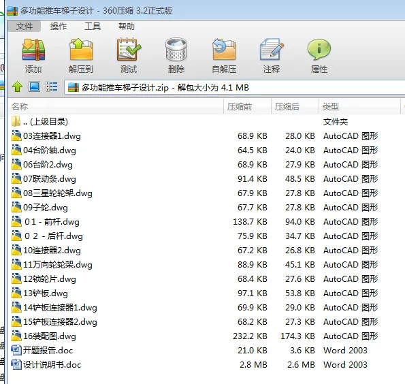Viewport: 405px width, 384px height.
Task: Open the 操作 menu
Action: (59, 27)
